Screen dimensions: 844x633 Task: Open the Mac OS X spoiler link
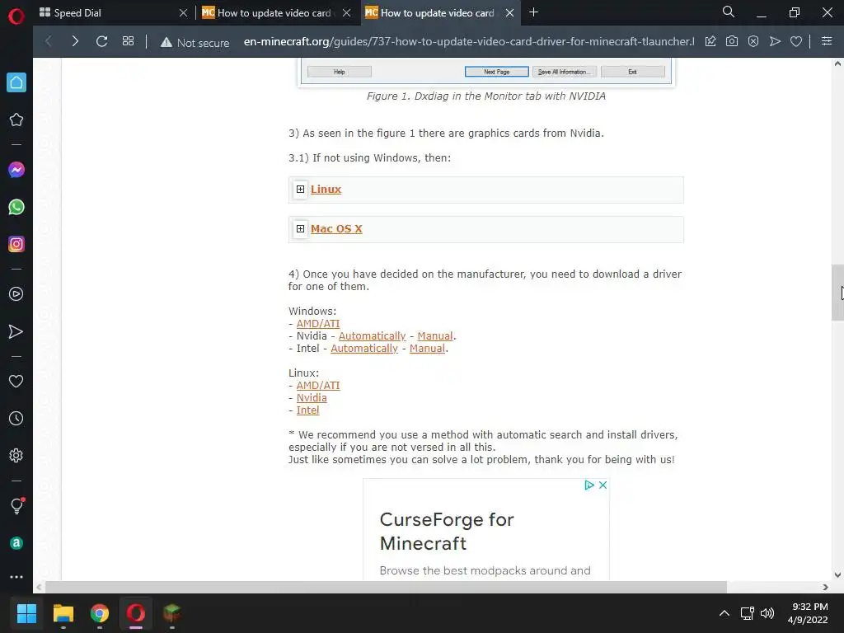(336, 229)
